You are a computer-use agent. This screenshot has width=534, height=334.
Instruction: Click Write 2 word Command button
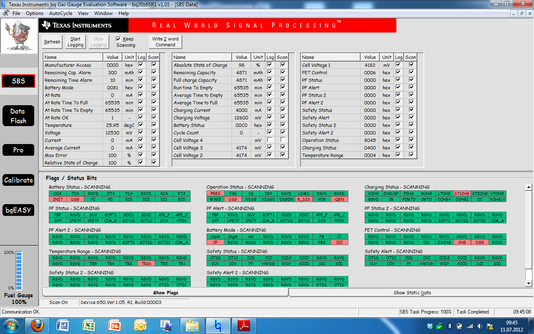click(166, 42)
